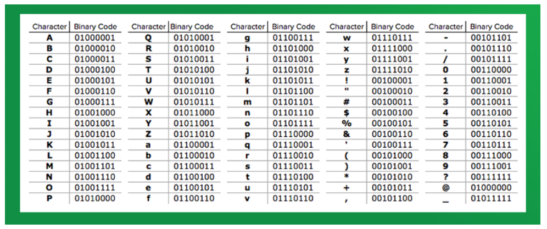Select binary code 01100110 for f
This screenshot has height=229, width=547.
(x=194, y=198)
